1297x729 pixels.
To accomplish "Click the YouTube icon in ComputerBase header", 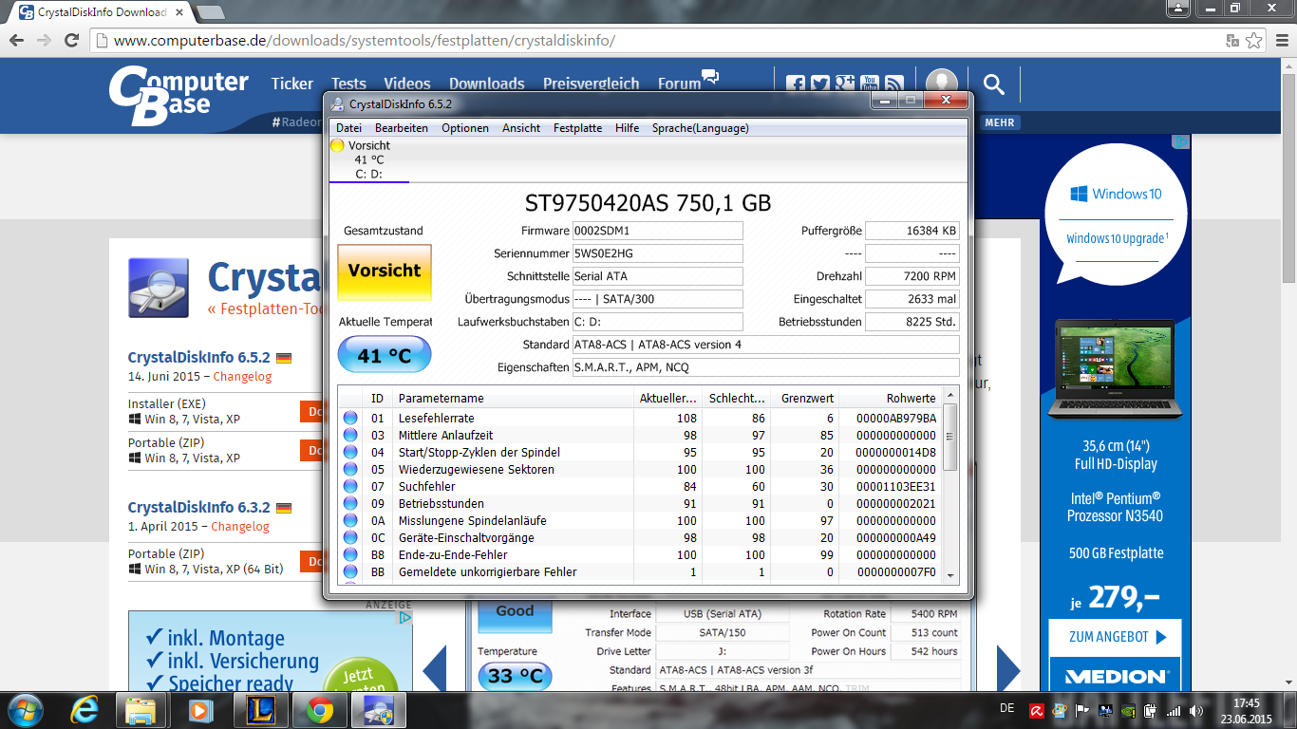I will [870, 84].
